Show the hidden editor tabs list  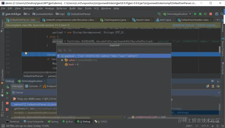point(218,20)
